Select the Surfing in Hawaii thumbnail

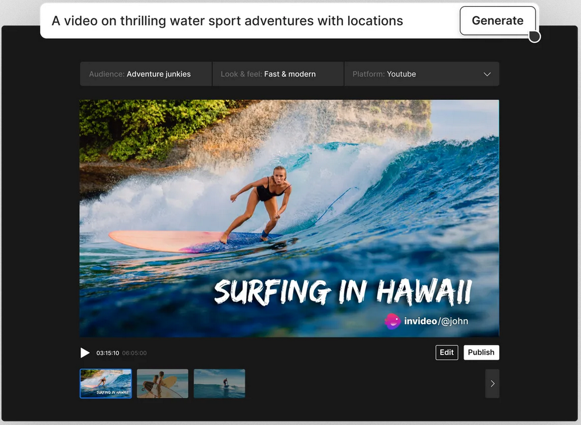pyautogui.click(x=105, y=383)
